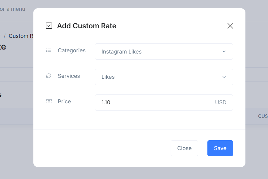Close the dialog with the X icon
Viewport: 268px width, 179px height.
[x=230, y=26]
